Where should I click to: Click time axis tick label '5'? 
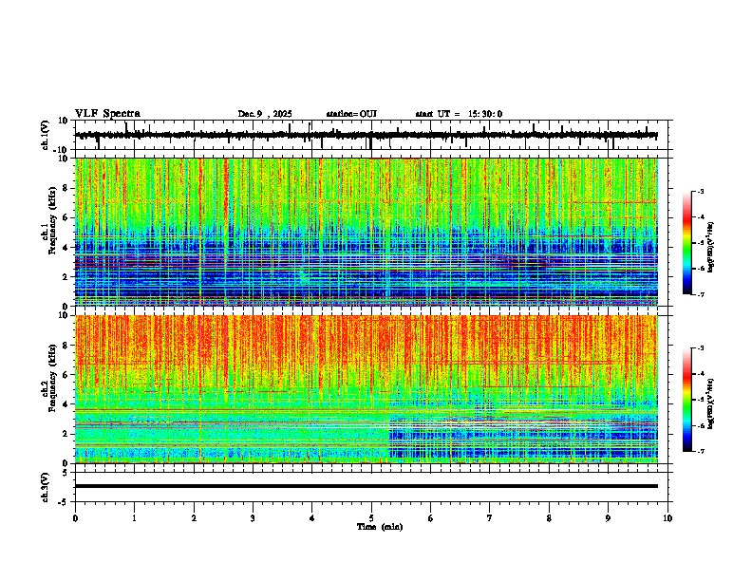click(x=371, y=518)
